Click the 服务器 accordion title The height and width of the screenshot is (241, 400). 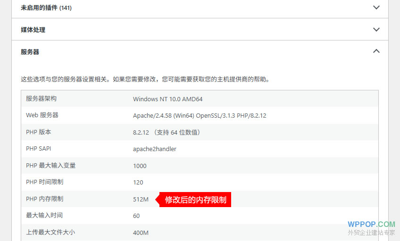30,52
